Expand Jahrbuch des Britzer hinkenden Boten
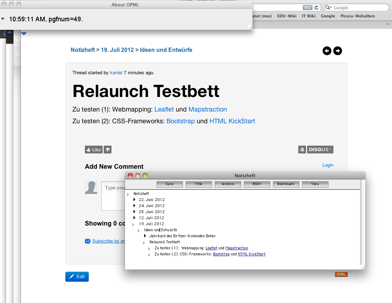 coord(145,236)
